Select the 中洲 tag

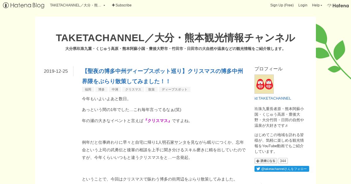coord(115,89)
